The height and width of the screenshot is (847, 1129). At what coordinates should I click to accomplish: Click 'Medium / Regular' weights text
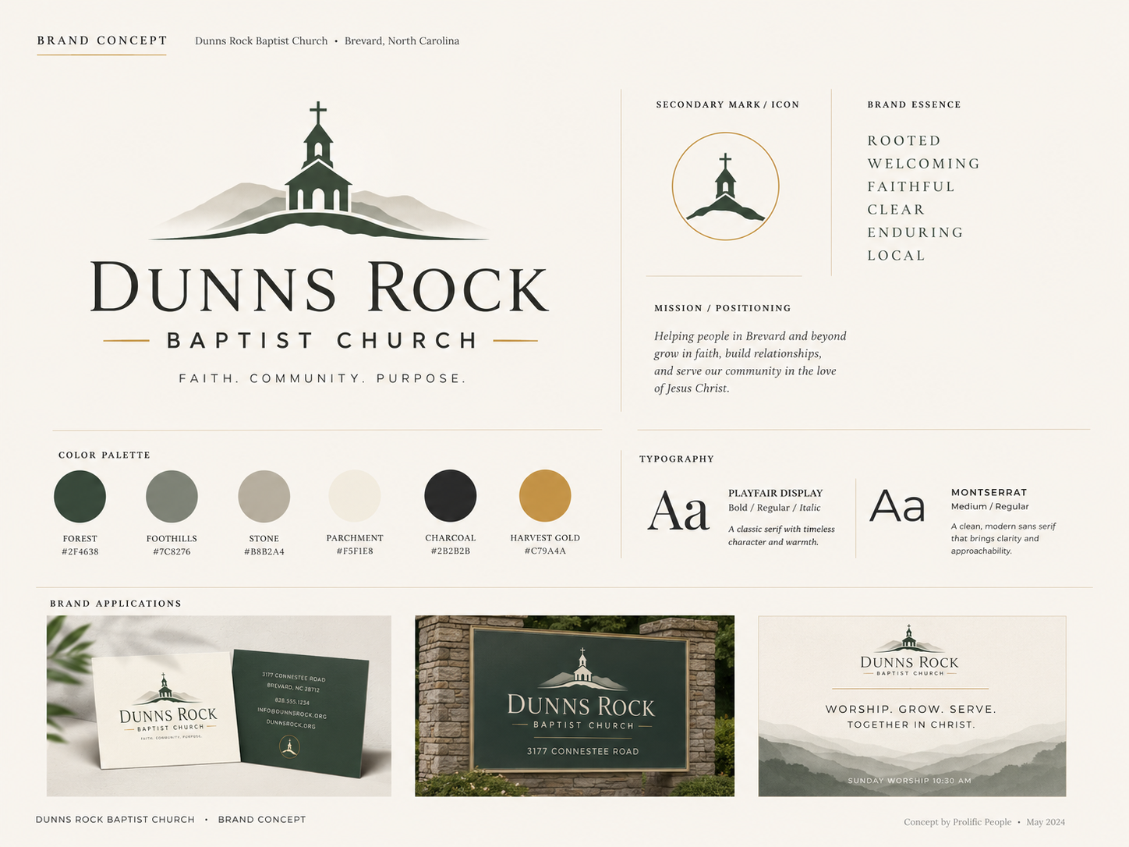point(989,506)
